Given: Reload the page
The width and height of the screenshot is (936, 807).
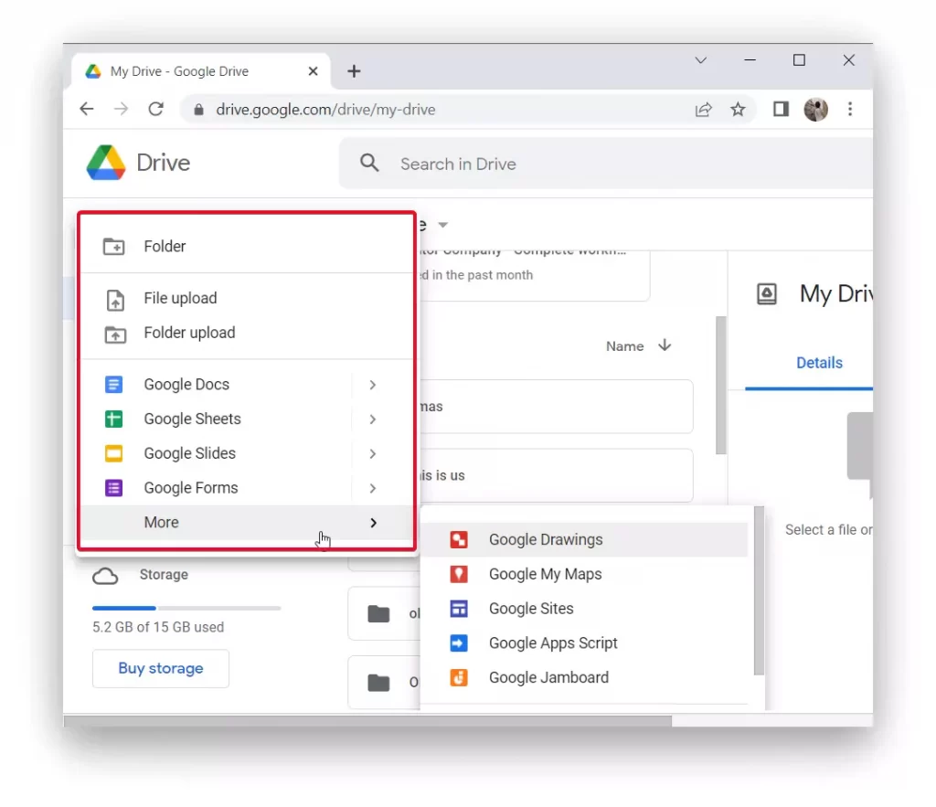Looking at the screenshot, I should pyautogui.click(x=155, y=110).
